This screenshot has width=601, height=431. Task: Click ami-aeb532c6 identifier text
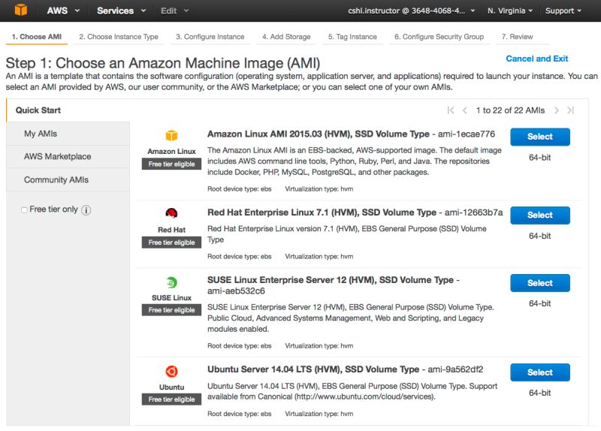[x=236, y=291]
